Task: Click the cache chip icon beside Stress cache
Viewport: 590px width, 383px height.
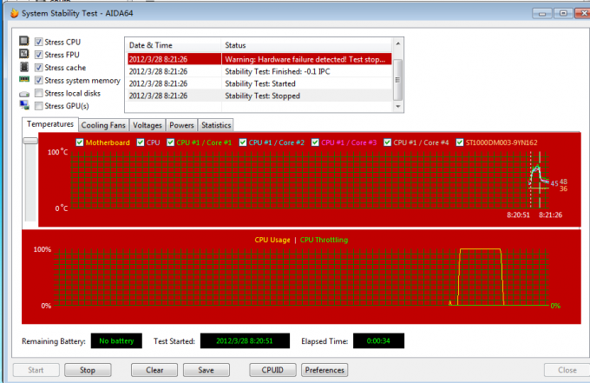Action: tap(24, 68)
